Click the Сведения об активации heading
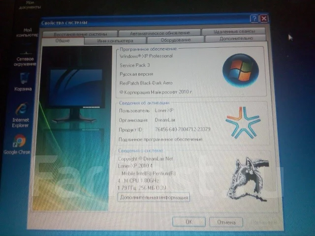315x236 pixels. 144,103
